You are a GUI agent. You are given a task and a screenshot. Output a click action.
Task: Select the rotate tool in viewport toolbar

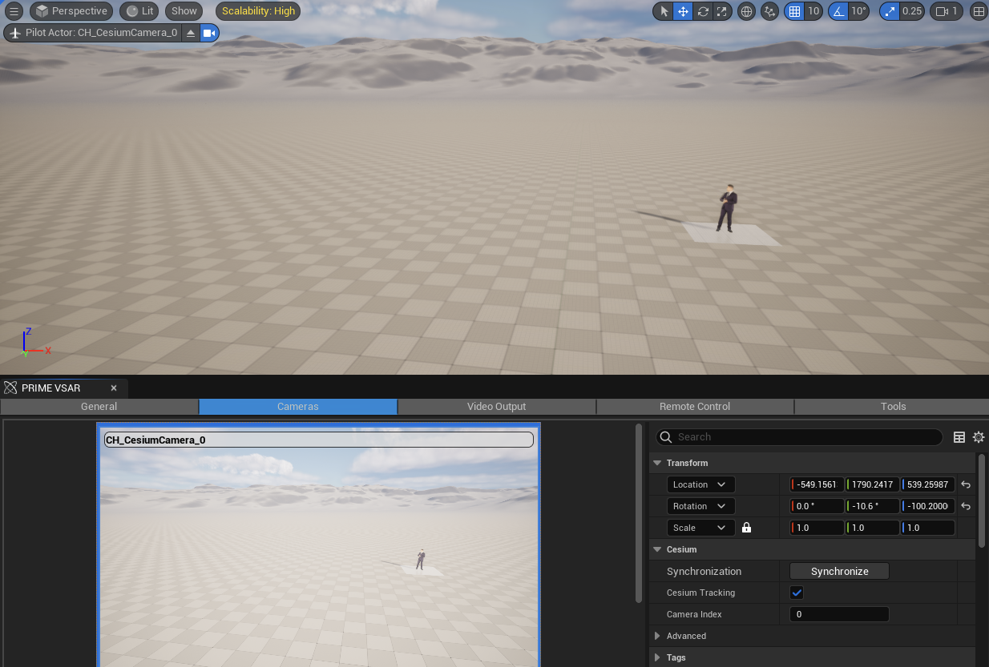703,11
